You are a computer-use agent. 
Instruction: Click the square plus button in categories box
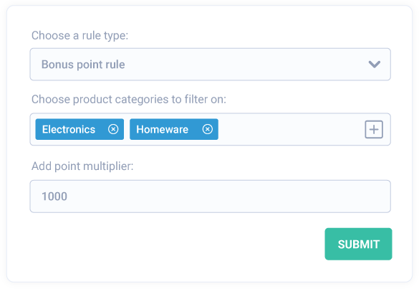click(x=374, y=130)
